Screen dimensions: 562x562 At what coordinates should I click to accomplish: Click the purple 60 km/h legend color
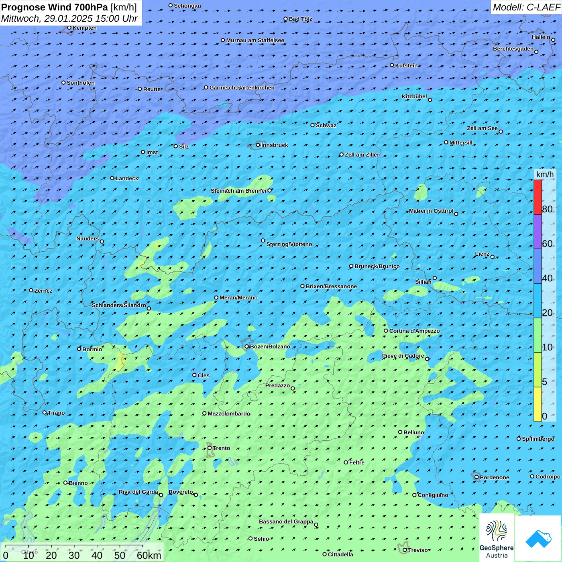(538, 232)
